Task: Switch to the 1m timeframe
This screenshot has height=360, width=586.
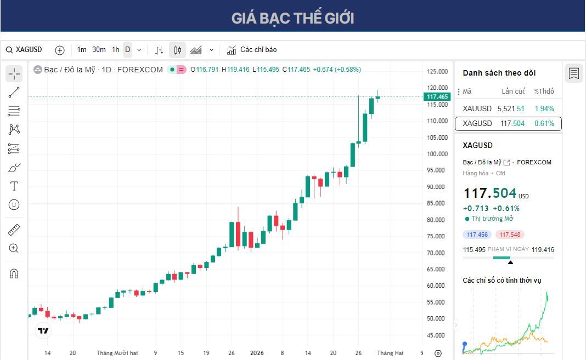Action: [81, 50]
